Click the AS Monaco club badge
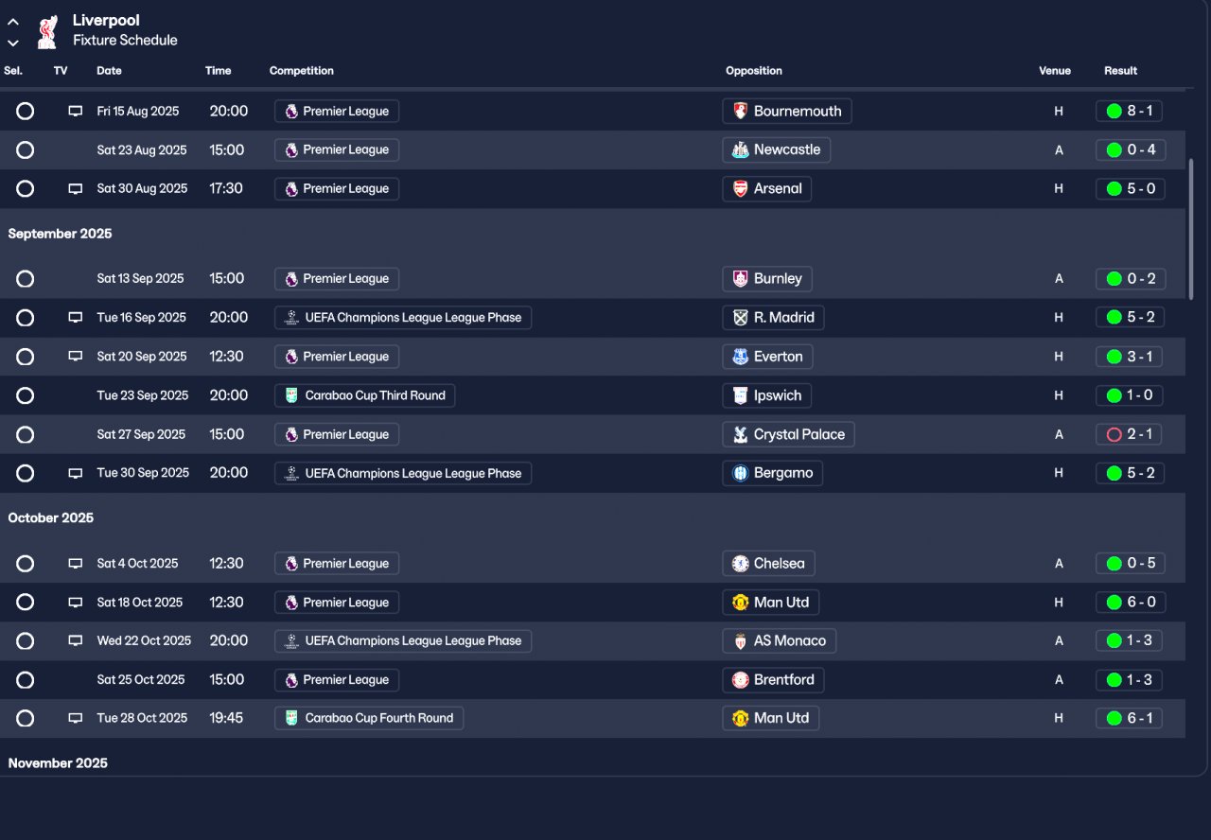 pos(741,641)
